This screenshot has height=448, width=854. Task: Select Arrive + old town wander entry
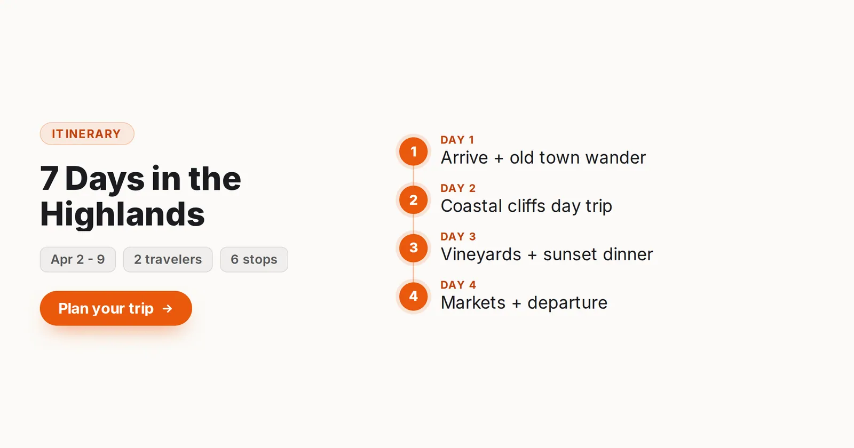(x=543, y=158)
